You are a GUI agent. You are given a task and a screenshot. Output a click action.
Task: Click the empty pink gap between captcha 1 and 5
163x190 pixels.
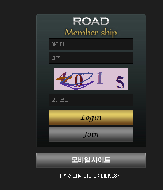click(109, 79)
